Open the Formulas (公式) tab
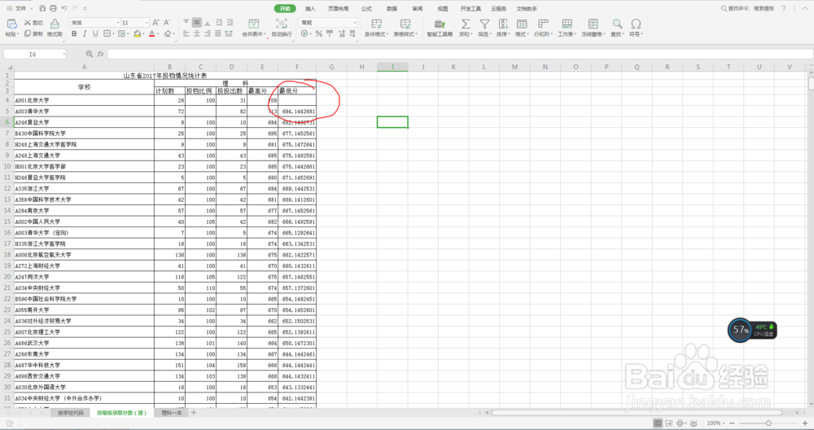The height and width of the screenshot is (430, 814). point(366,9)
